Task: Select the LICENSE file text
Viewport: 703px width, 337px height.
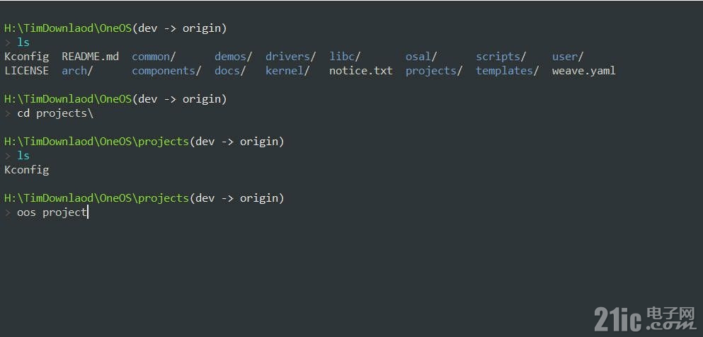Action: click(26, 71)
